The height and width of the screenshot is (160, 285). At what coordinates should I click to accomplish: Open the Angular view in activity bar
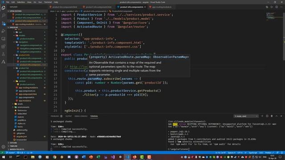click(3, 62)
